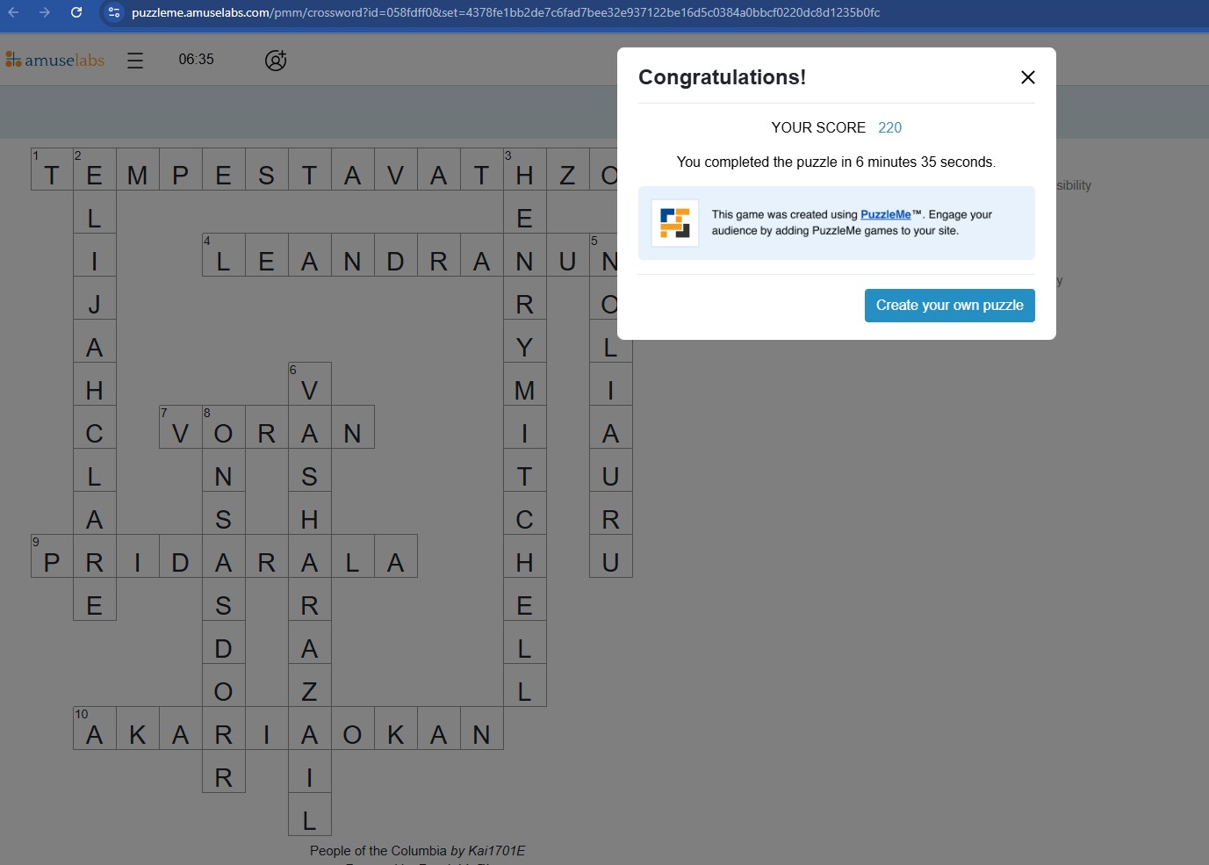
Task: Select the first cell of 10-Across AKARIAOKAN
Action: tap(95, 729)
